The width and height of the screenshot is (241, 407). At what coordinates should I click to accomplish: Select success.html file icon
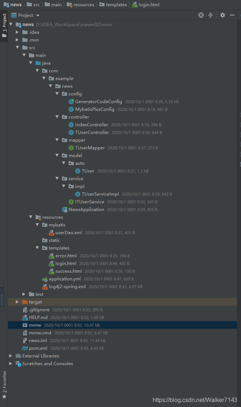(x=51, y=271)
